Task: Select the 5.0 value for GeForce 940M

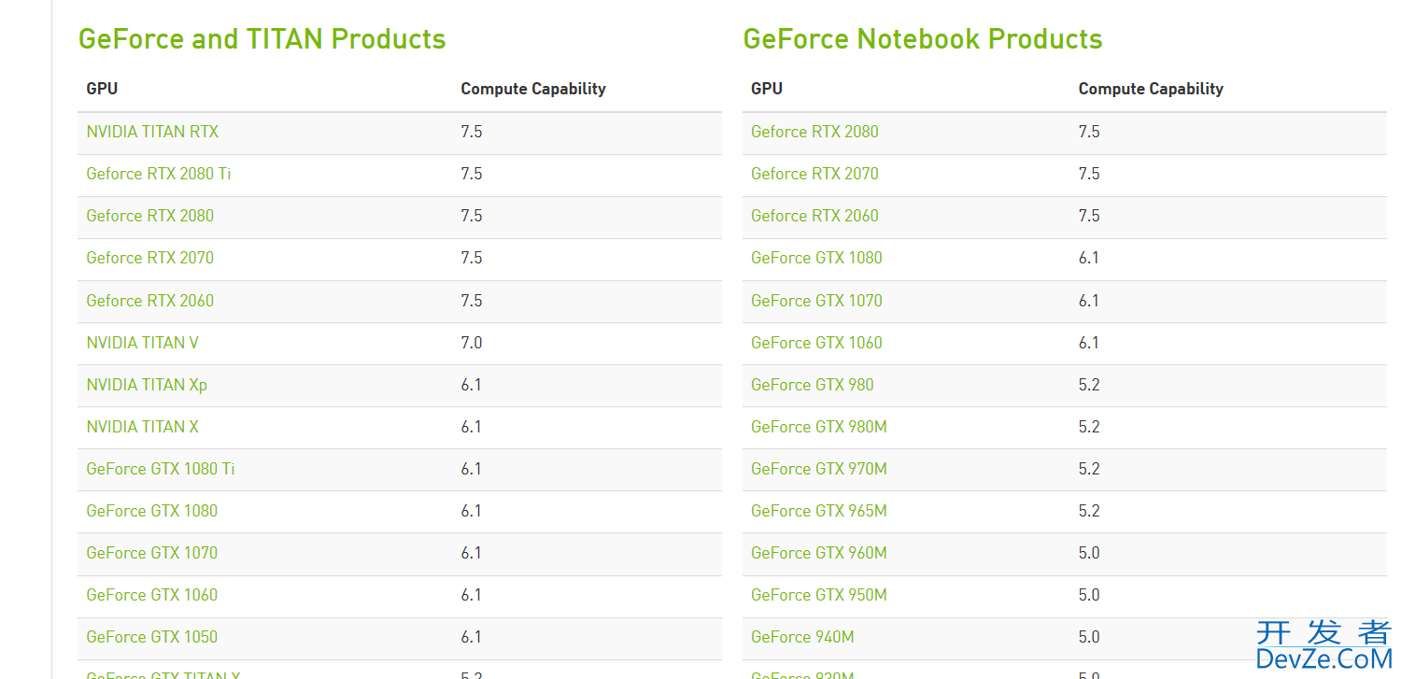Action: tap(1089, 637)
